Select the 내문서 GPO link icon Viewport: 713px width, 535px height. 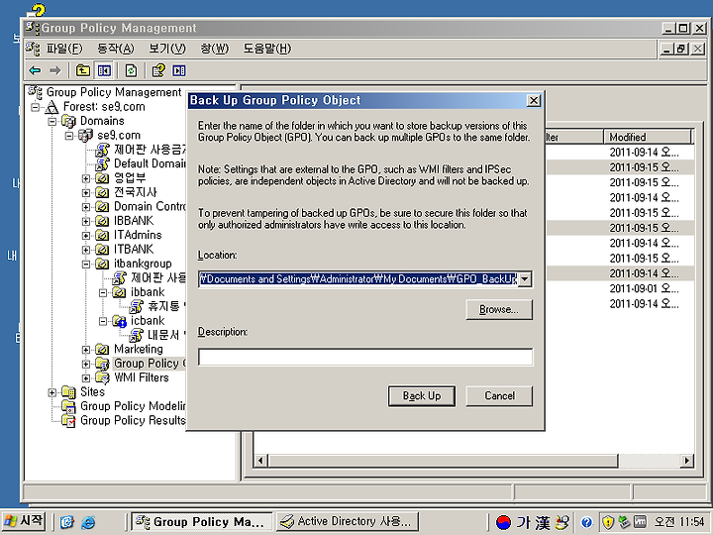coord(137,335)
